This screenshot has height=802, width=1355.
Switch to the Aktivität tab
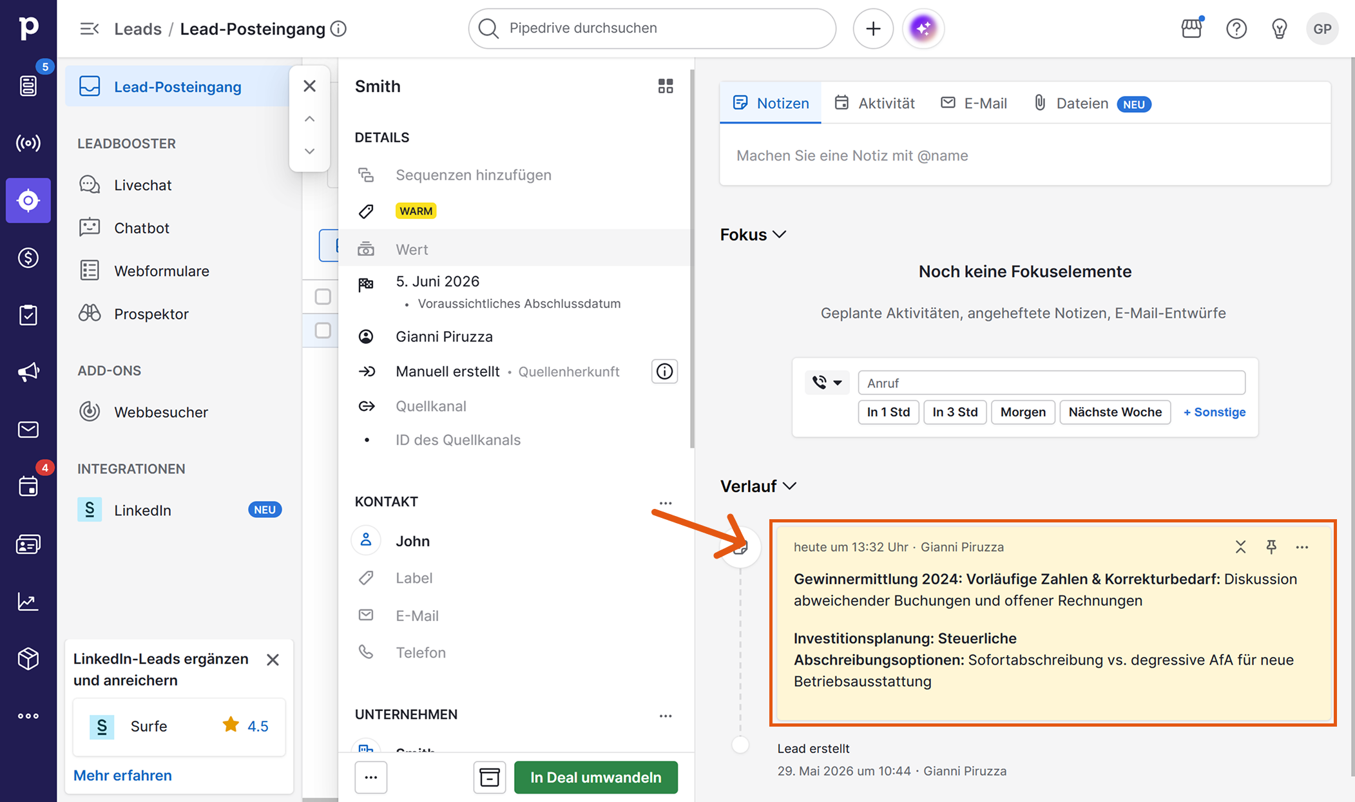[874, 103]
